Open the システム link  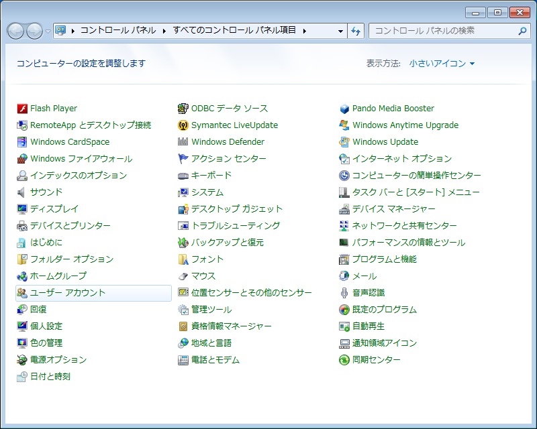coord(207,192)
